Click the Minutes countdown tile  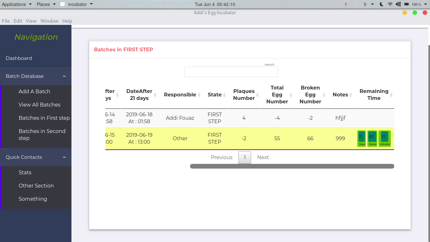point(384,139)
